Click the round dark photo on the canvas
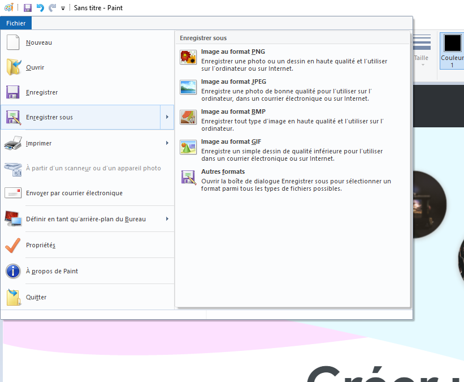Screen dimensions: 464x382 [430, 204]
